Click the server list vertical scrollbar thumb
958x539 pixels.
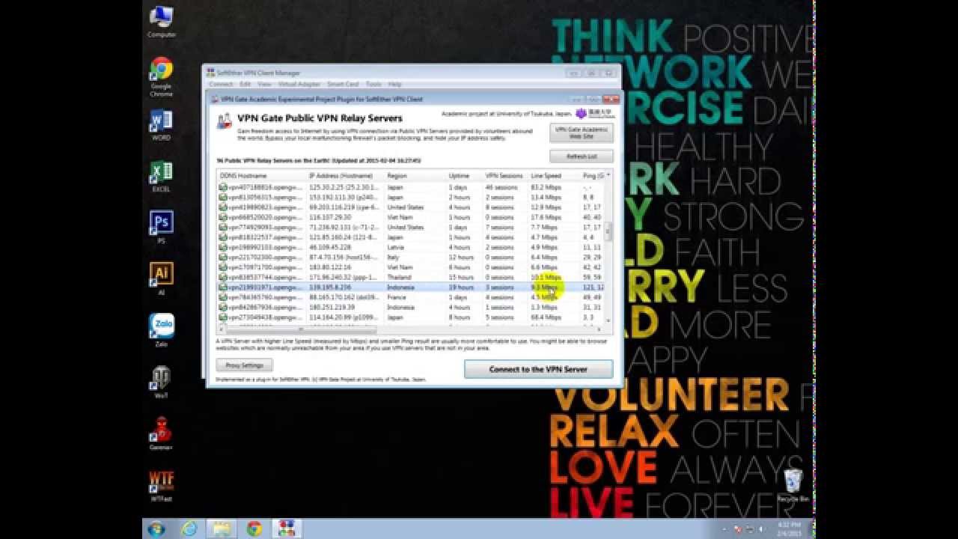608,231
